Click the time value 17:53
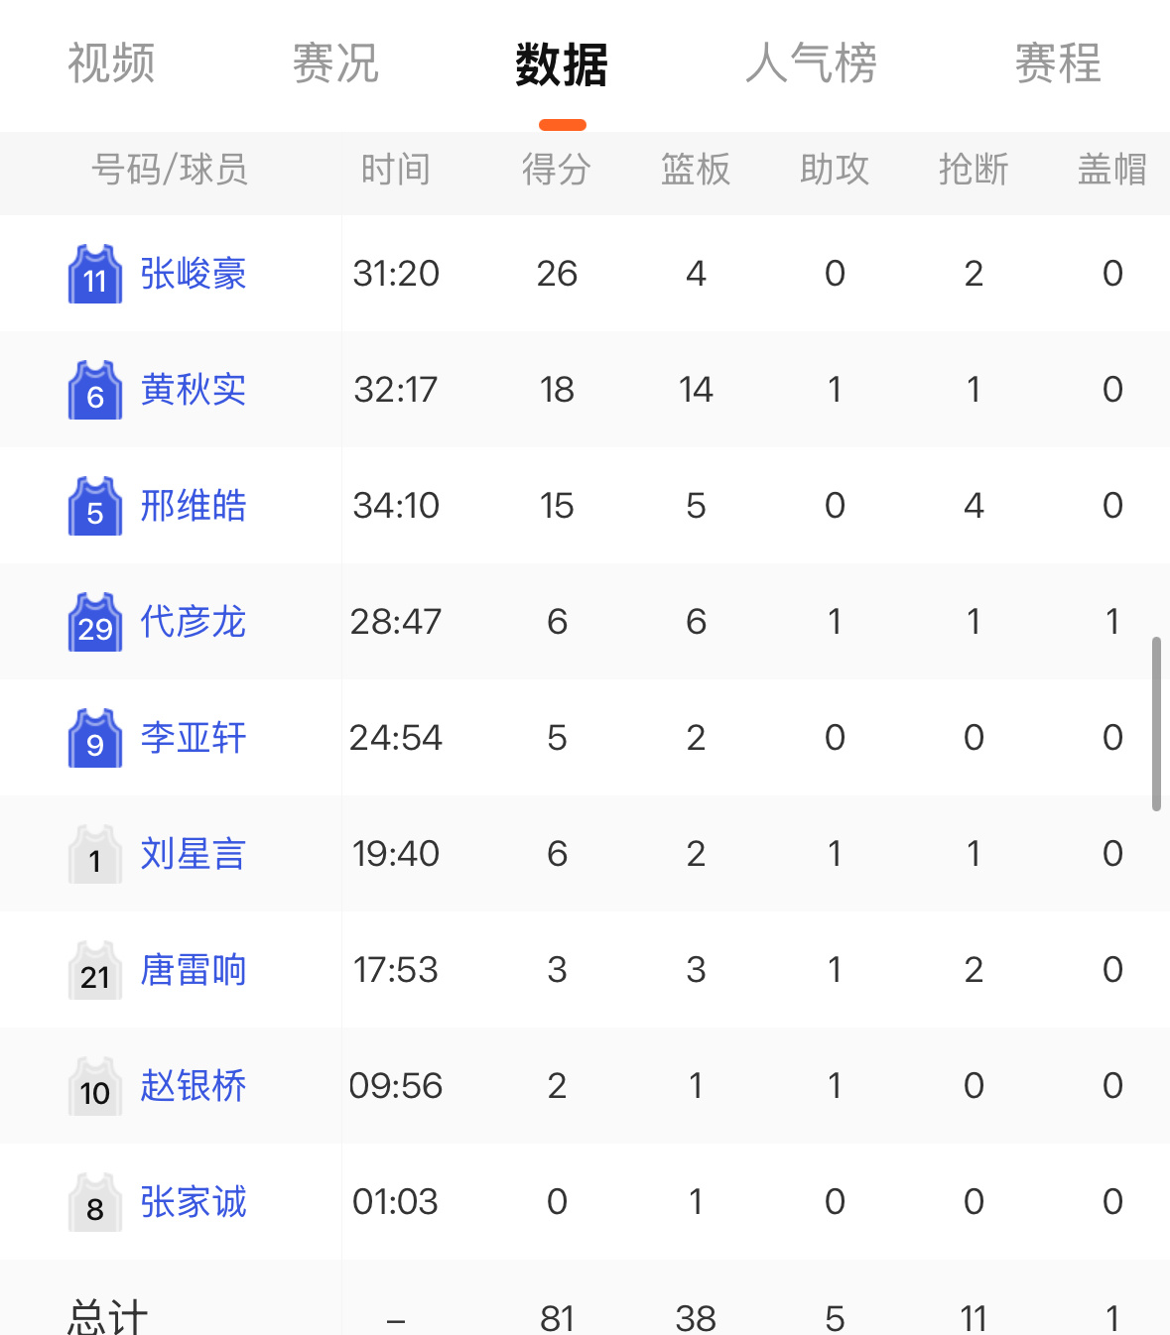1170x1335 pixels. [396, 970]
